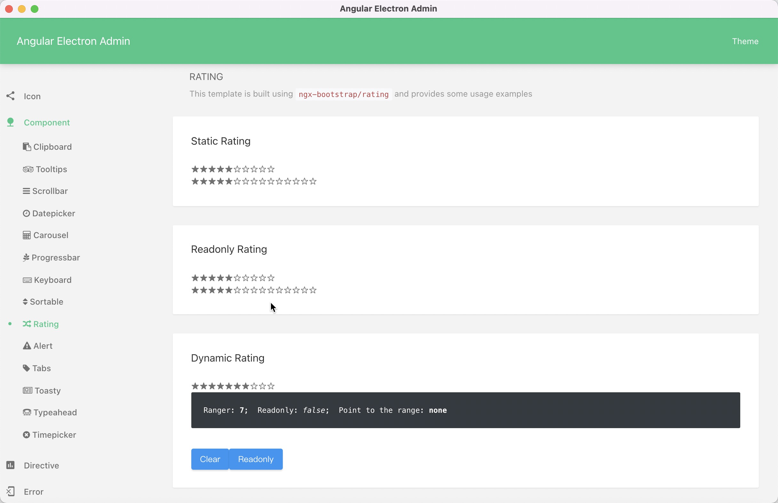Click the Alert warning triangle icon
The width and height of the screenshot is (778, 503).
tap(27, 346)
